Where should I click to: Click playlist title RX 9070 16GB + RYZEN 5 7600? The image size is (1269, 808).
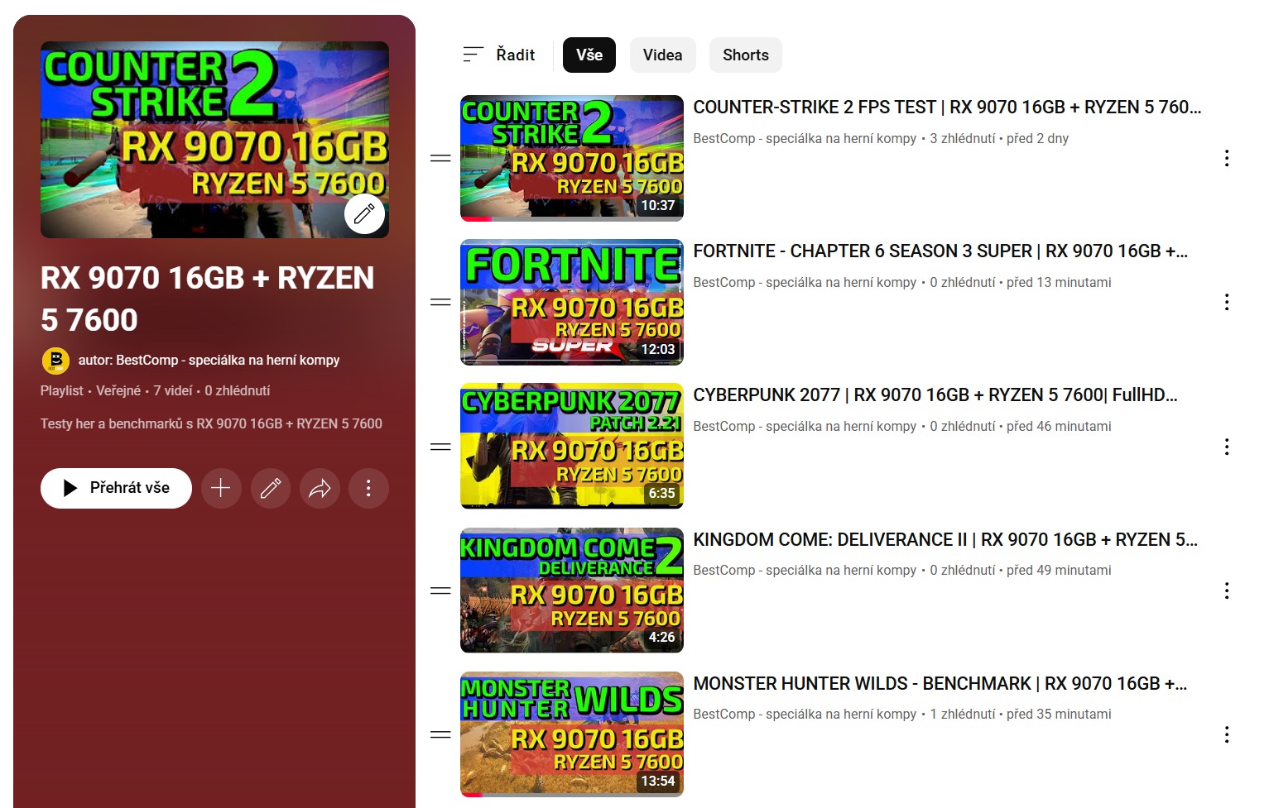pos(207,299)
